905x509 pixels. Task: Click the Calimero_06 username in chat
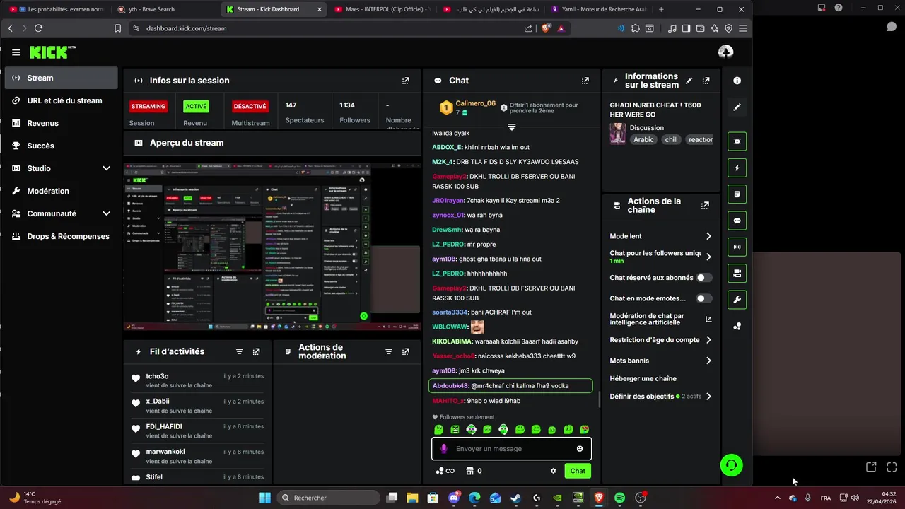(476, 103)
